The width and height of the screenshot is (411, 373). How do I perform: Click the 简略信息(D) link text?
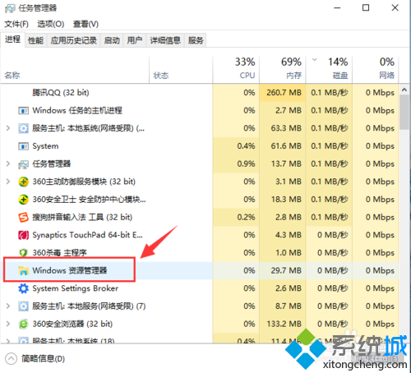(44, 359)
